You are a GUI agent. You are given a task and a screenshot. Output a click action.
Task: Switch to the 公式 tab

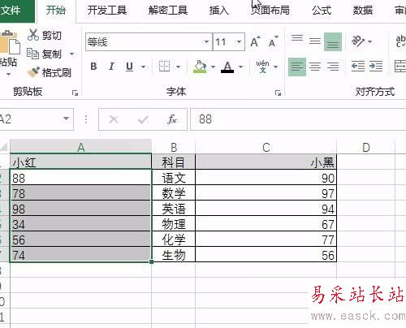pos(322,11)
